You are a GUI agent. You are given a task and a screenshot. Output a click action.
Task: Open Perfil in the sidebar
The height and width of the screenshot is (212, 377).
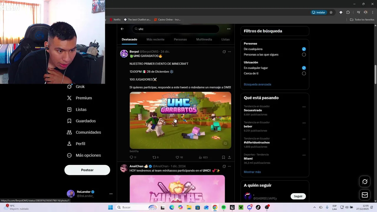(x=76, y=144)
